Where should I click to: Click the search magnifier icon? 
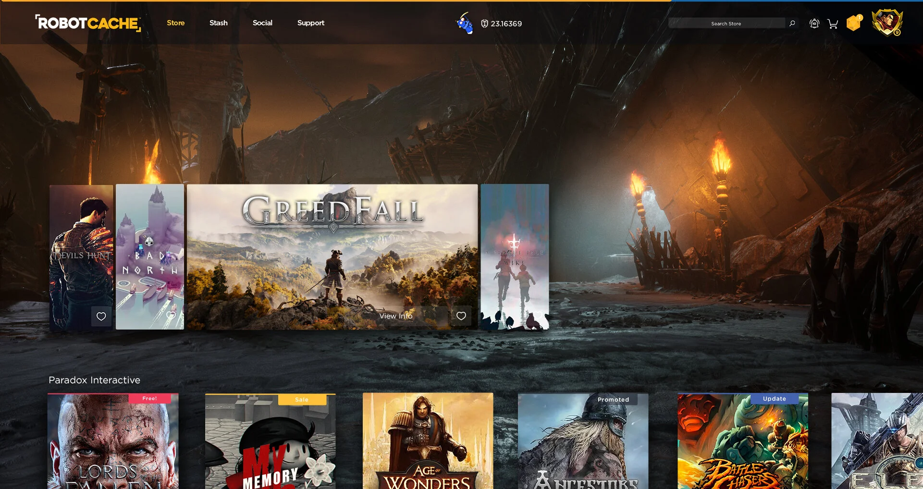pos(792,23)
